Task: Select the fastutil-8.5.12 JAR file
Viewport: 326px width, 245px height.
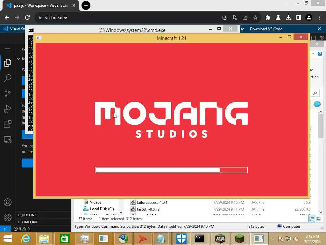Action: [148, 209]
